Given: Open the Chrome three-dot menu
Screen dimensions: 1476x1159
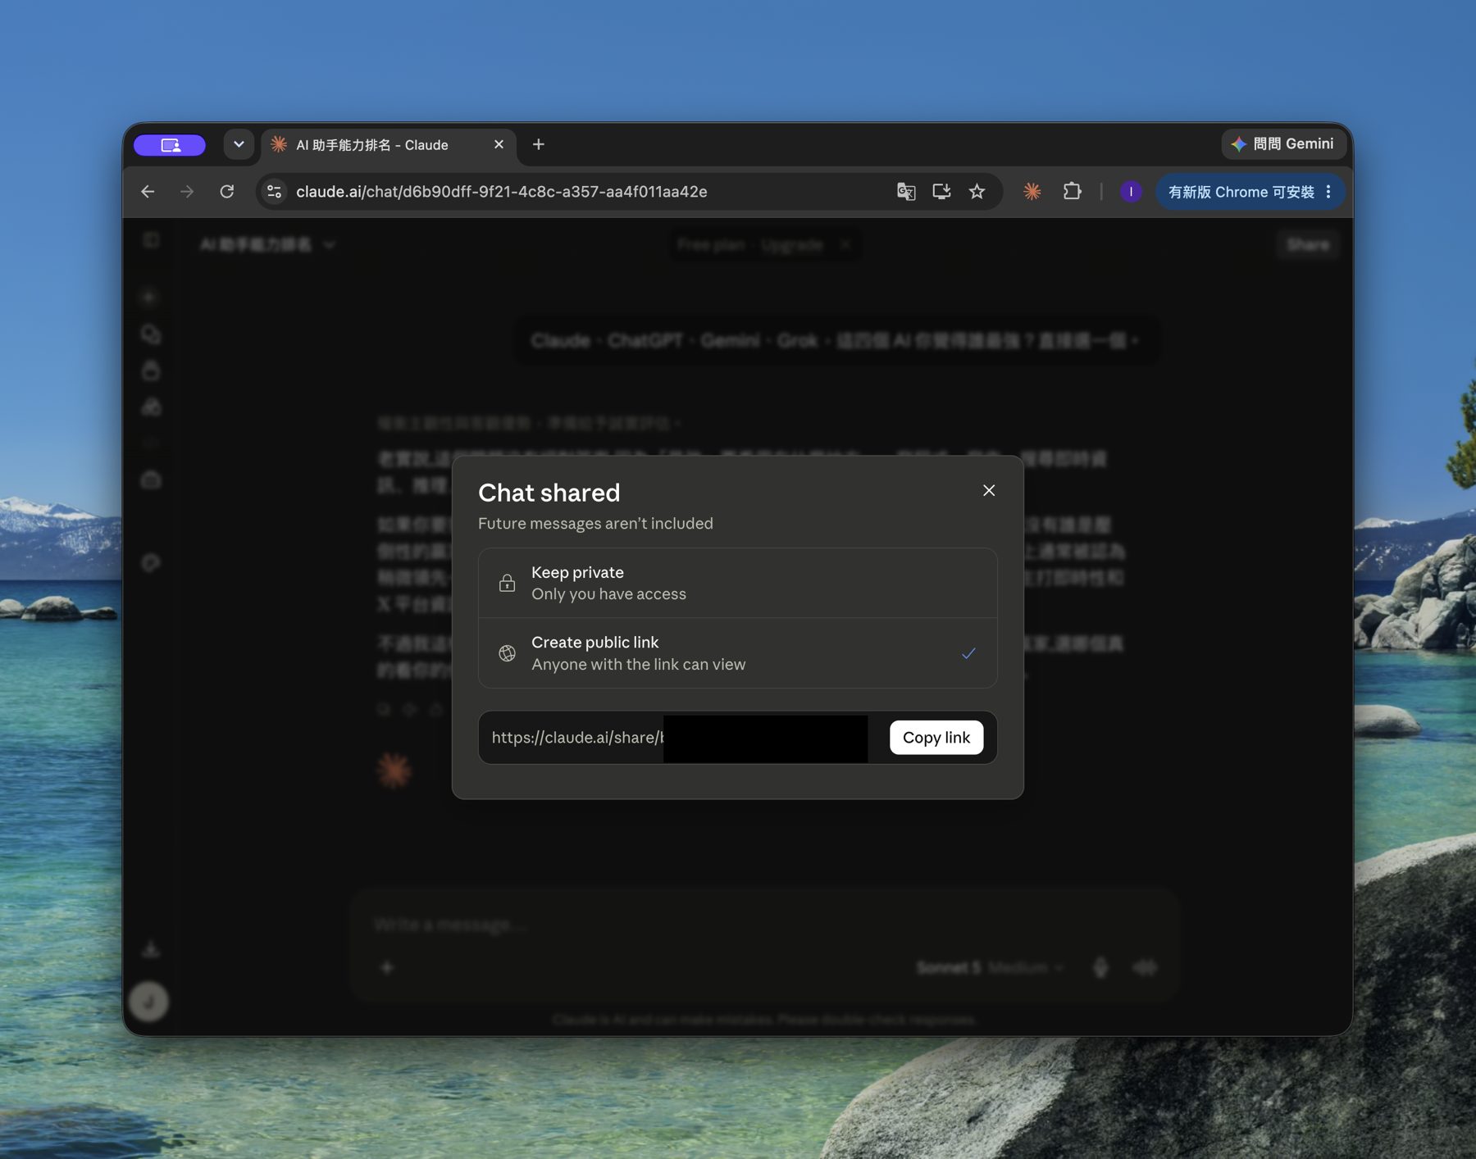Looking at the screenshot, I should tap(1328, 192).
